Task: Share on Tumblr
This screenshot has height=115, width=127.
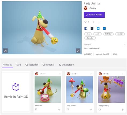Action: (92, 28)
